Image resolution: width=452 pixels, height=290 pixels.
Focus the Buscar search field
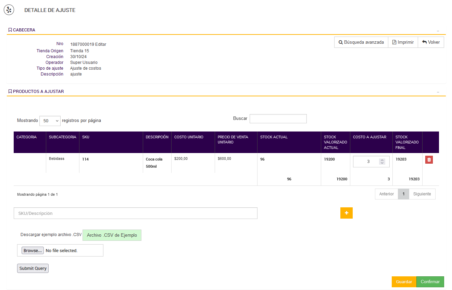coord(278,119)
